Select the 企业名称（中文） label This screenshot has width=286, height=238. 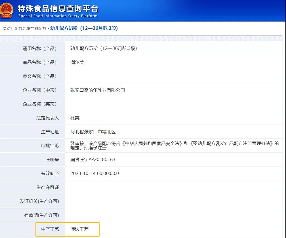tap(40, 90)
